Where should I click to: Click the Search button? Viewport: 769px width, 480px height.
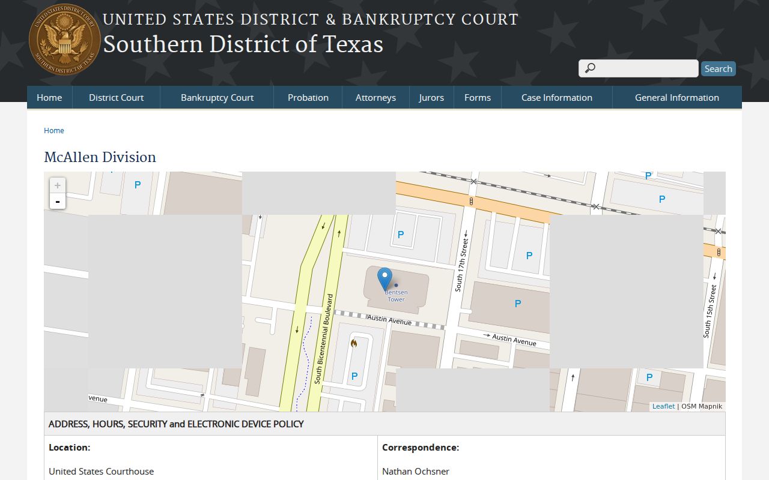[719, 68]
